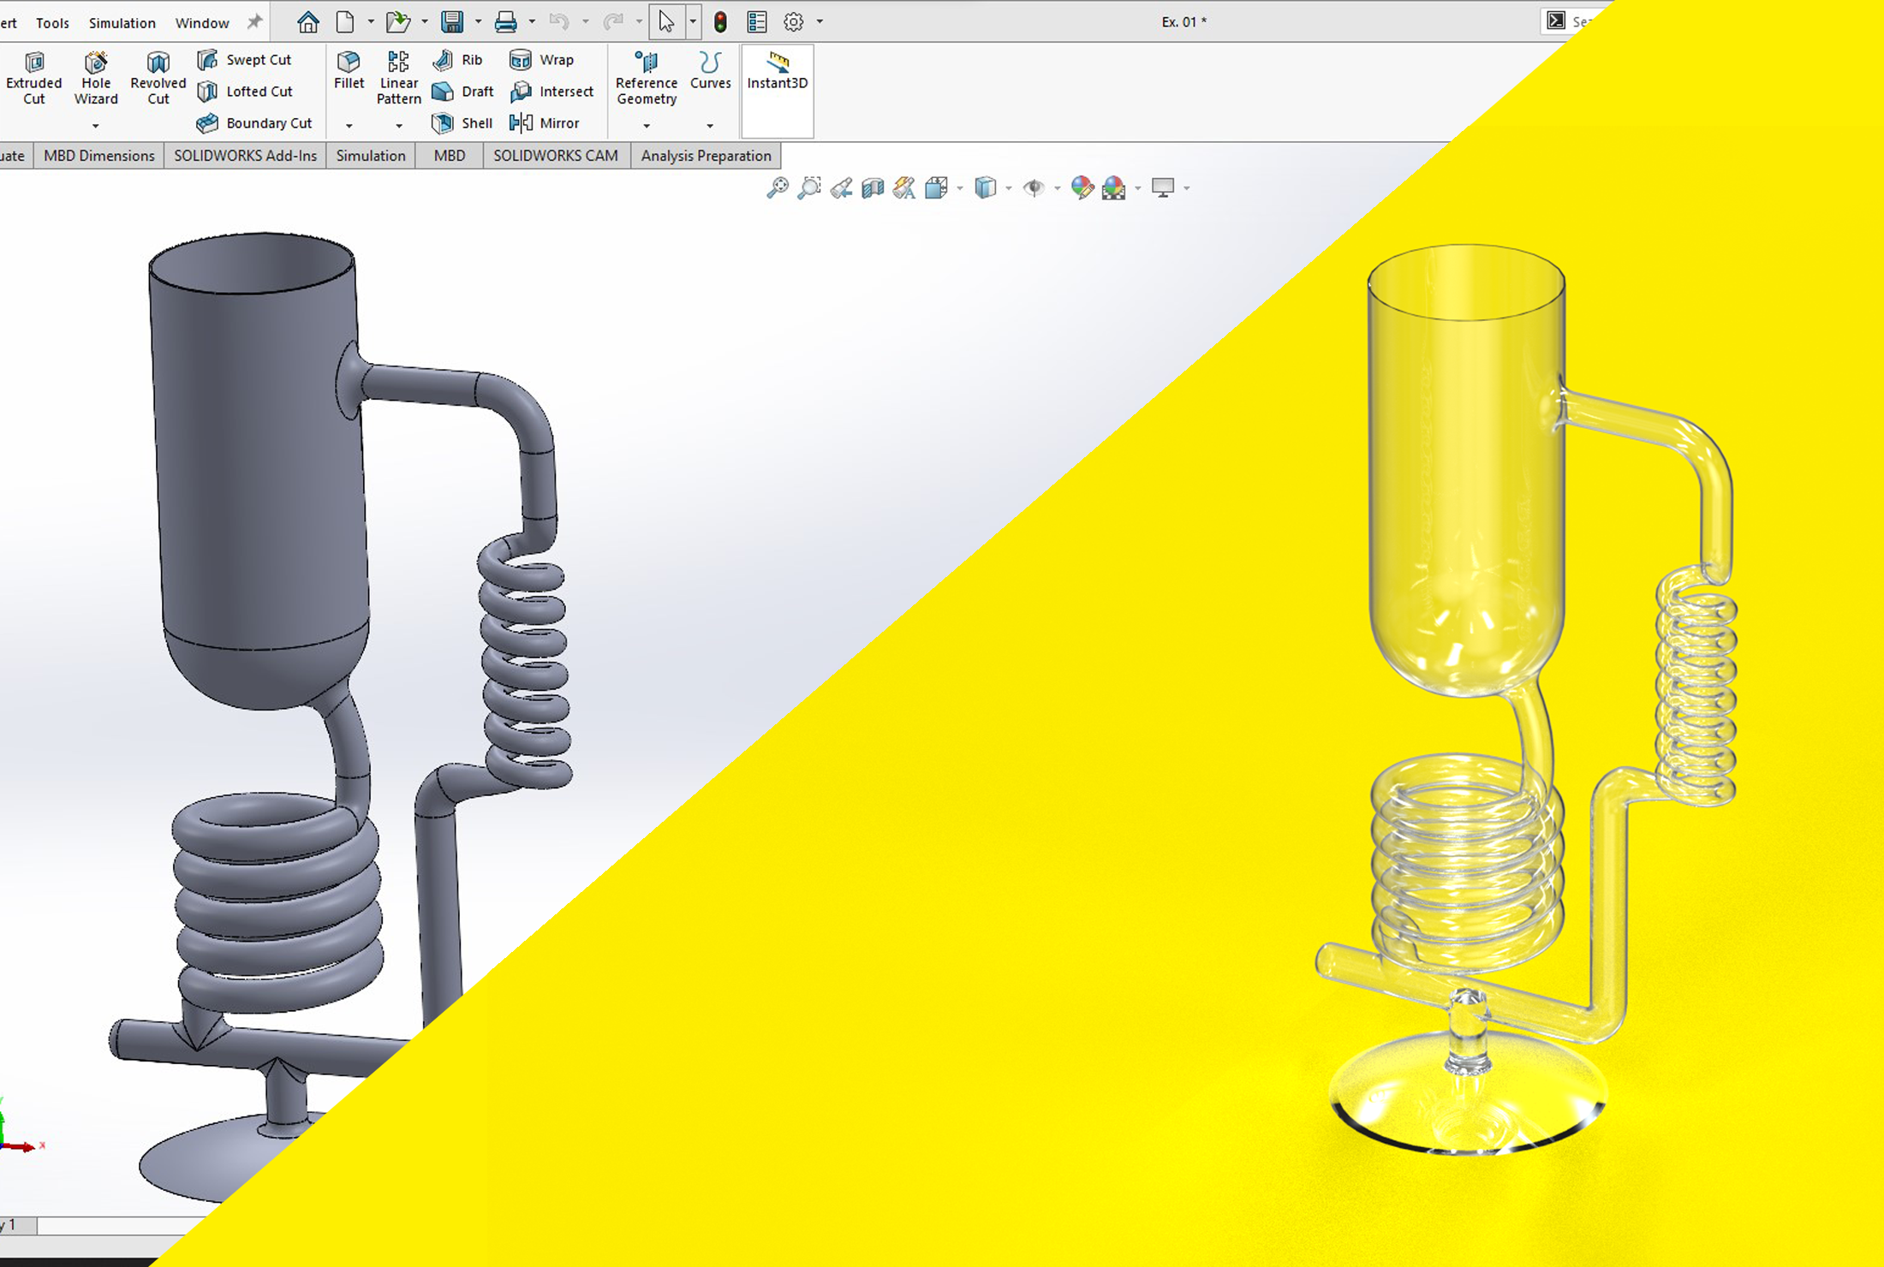Image resolution: width=1884 pixels, height=1267 pixels.
Task: Click the Previous View icon
Action: pyautogui.click(x=841, y=187)
